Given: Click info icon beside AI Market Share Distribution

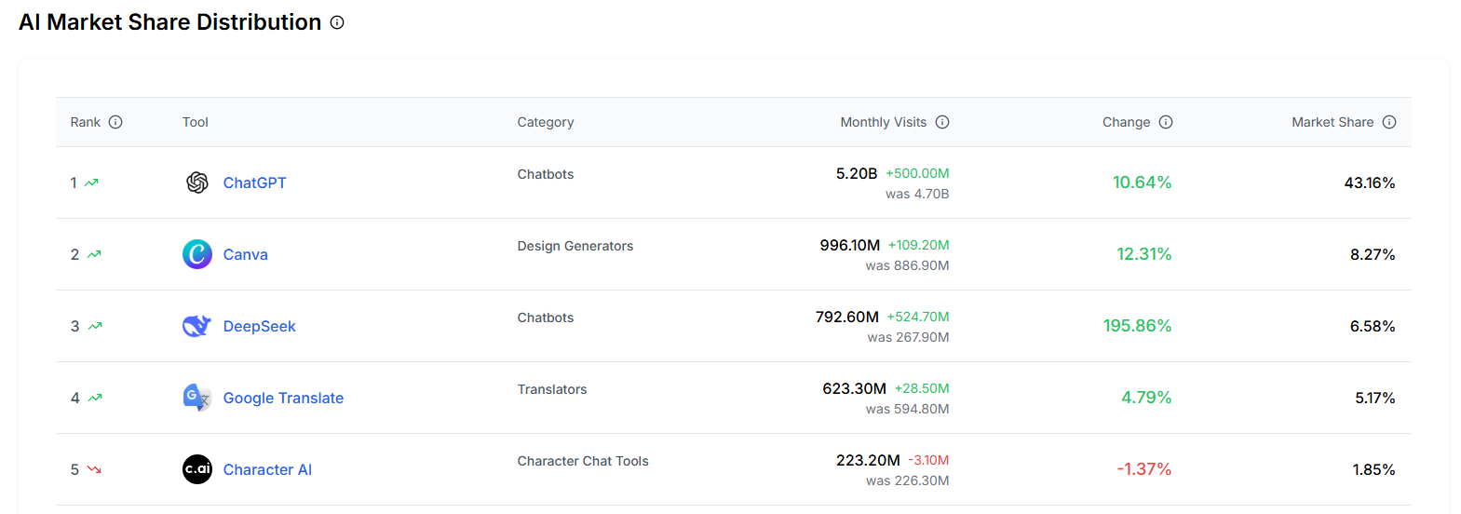Looking at the screenshot, I should 337,22.
